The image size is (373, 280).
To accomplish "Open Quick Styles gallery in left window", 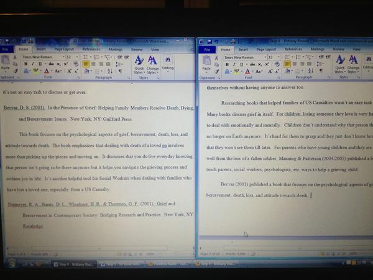I will pos(139,65).
